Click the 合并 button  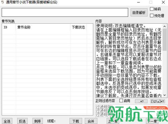pos(91,121)
